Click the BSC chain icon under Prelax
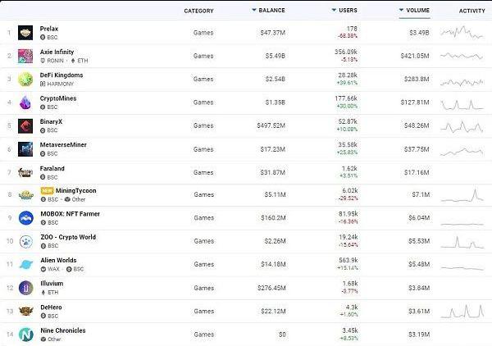 43,38
